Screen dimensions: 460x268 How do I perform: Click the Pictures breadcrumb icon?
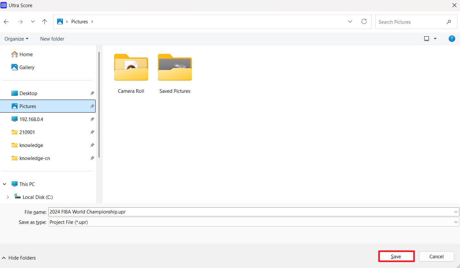[60, 21]
